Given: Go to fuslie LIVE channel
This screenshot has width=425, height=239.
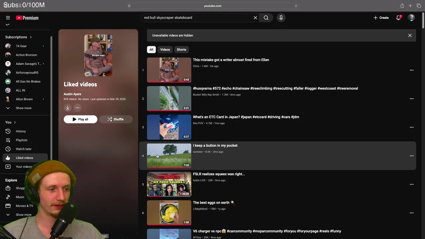Looking at the screenshot, I should (x=199, y=180).
